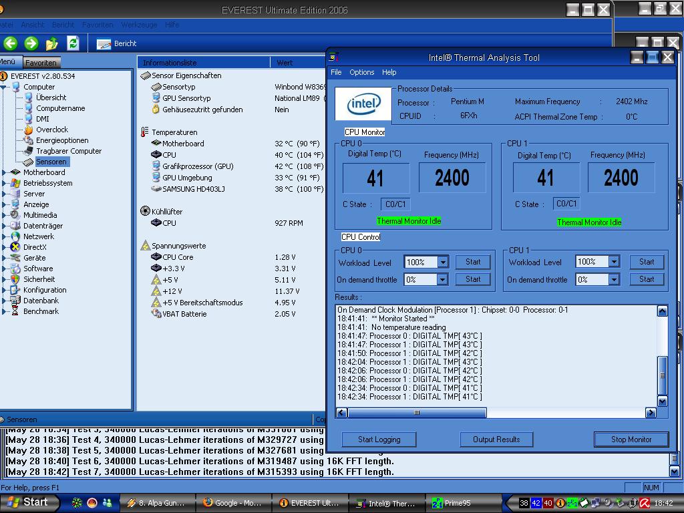The height and width of the screenshot is (513, 684).
Task: Click the Konfiguration icon in the tree
Action: (x=15, y=290)
